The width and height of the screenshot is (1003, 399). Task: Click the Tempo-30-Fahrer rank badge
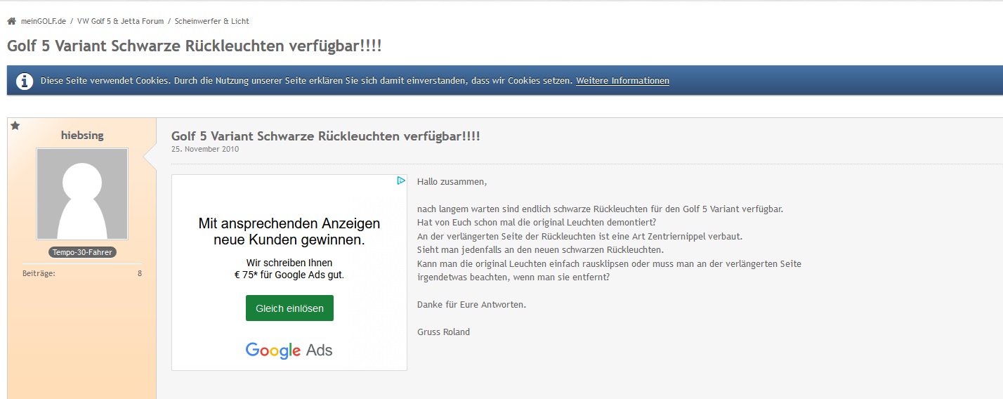82,252
